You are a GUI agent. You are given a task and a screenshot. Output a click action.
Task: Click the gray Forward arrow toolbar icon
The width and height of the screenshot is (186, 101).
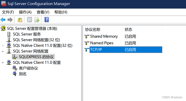[x=10, y=20]
